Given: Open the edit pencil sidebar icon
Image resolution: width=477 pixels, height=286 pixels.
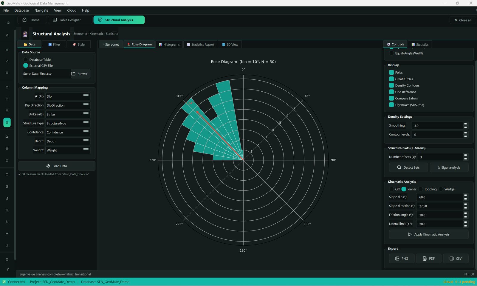Looking at the screenshot, I should click(x=7, y=61).
